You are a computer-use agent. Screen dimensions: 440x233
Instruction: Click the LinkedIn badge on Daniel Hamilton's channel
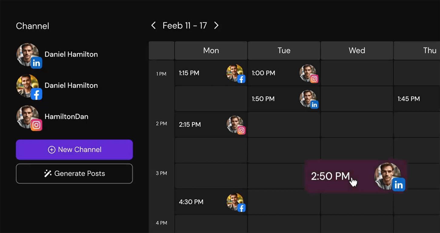[x=36, y=63]
